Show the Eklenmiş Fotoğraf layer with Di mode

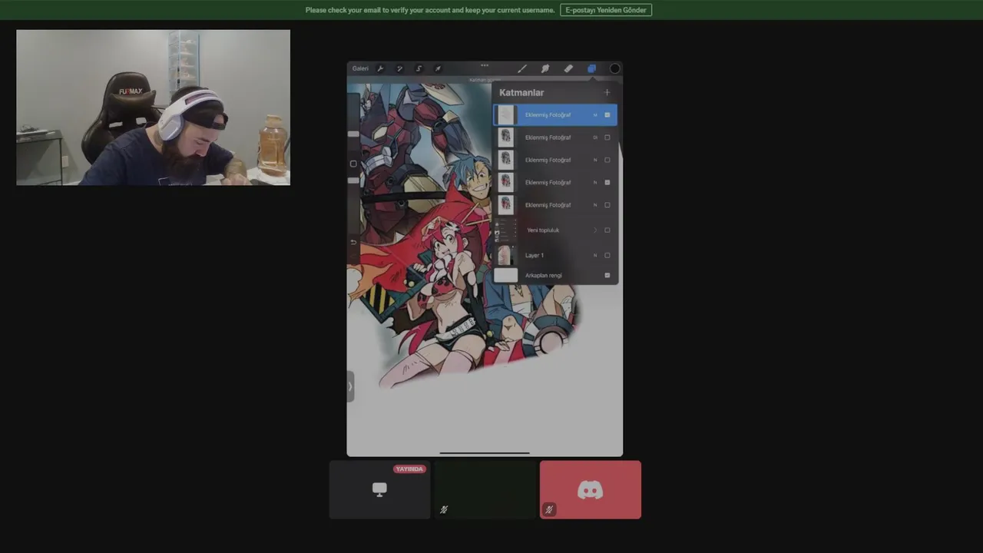click(607, 137)
